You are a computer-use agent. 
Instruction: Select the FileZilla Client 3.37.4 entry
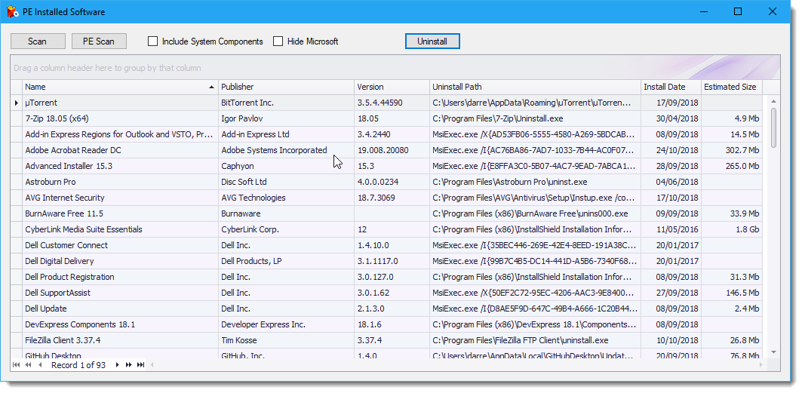(x=63, y=340)
